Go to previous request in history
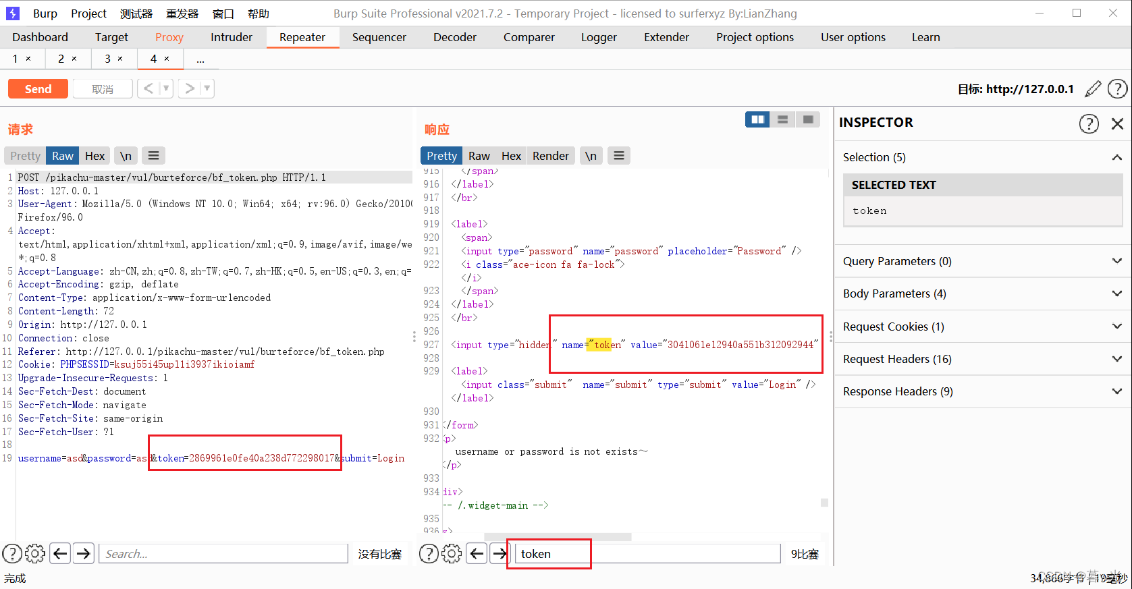 point(149,88)
